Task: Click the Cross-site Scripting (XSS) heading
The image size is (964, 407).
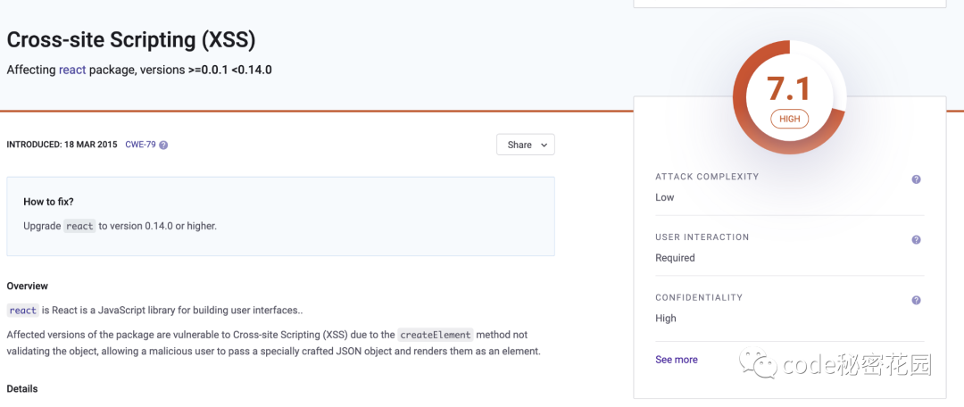Action: (x=131, y=40)
